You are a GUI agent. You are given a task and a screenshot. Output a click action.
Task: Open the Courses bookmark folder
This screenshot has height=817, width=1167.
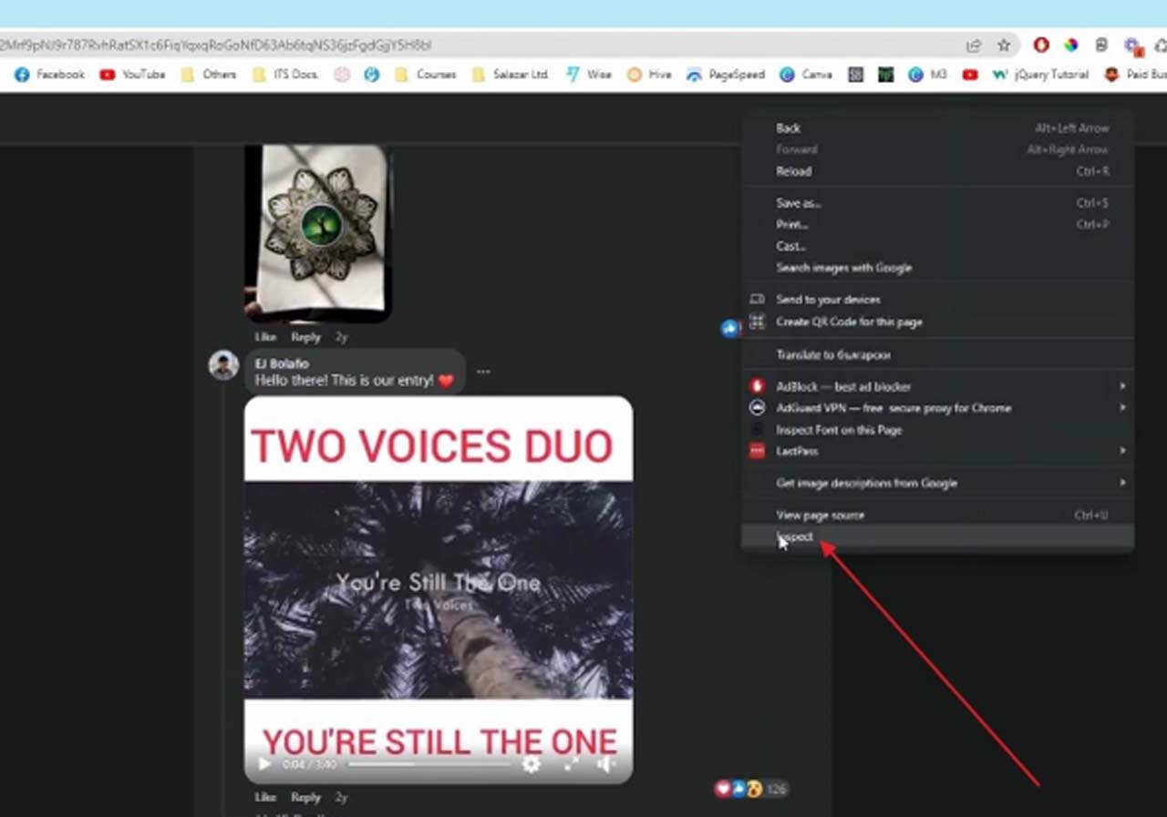pyautogui.click(x=426, y=75)
